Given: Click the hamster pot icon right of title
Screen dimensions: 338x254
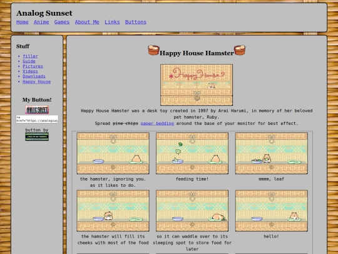Looking at the screenshot, I should click(240, 50).
